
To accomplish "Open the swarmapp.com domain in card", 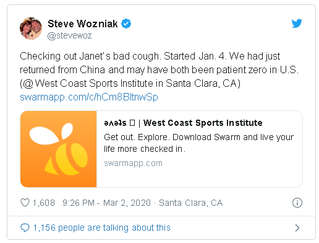I will pyautogui.click(x=133, y=163).
